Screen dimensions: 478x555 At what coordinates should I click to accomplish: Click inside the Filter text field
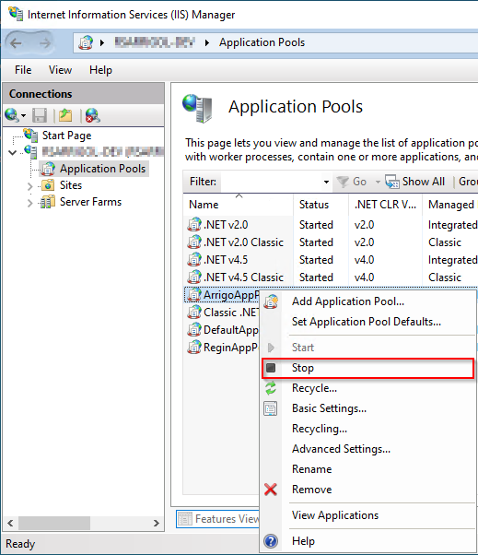pos(271,182)
